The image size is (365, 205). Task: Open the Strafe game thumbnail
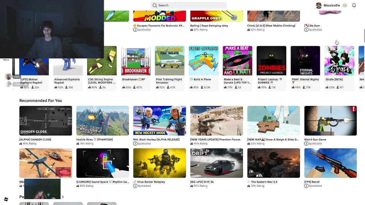pos(339,61)
